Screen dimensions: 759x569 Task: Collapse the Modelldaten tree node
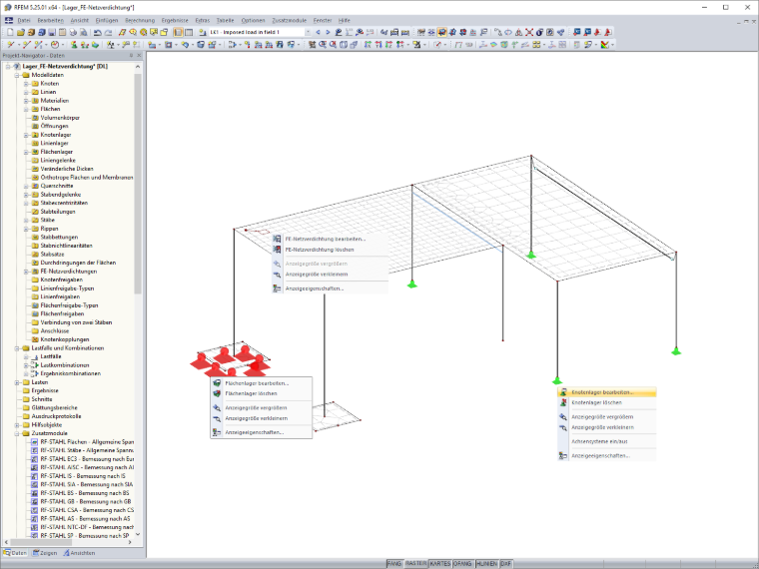point(17,75)
